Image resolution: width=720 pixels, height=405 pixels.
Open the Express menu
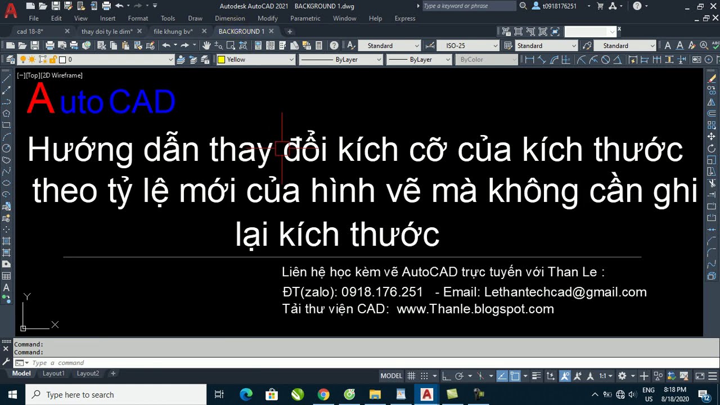405,19
